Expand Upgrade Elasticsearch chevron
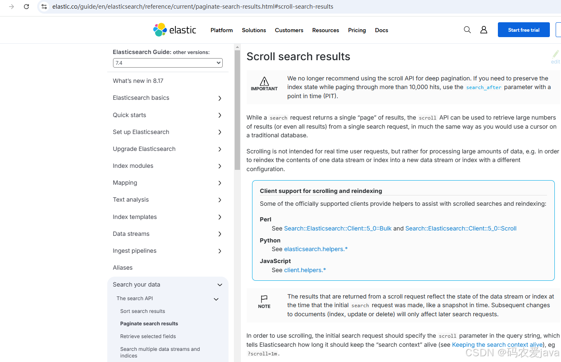Screen dimensions: 561x362 tap(220, 149)
